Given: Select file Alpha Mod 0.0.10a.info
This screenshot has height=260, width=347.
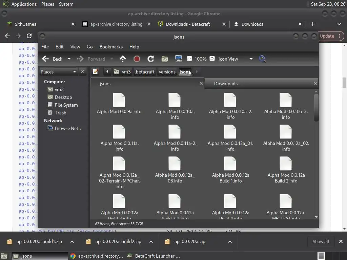Looking at the screenshot, I should (175, 106).
